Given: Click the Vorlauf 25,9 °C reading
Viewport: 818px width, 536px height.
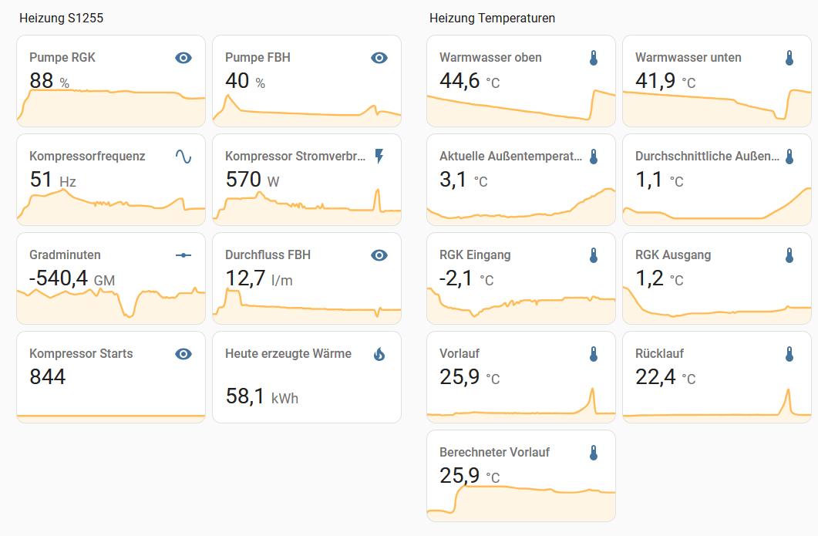Looking at the screenshot, I should tap(460, 377).
